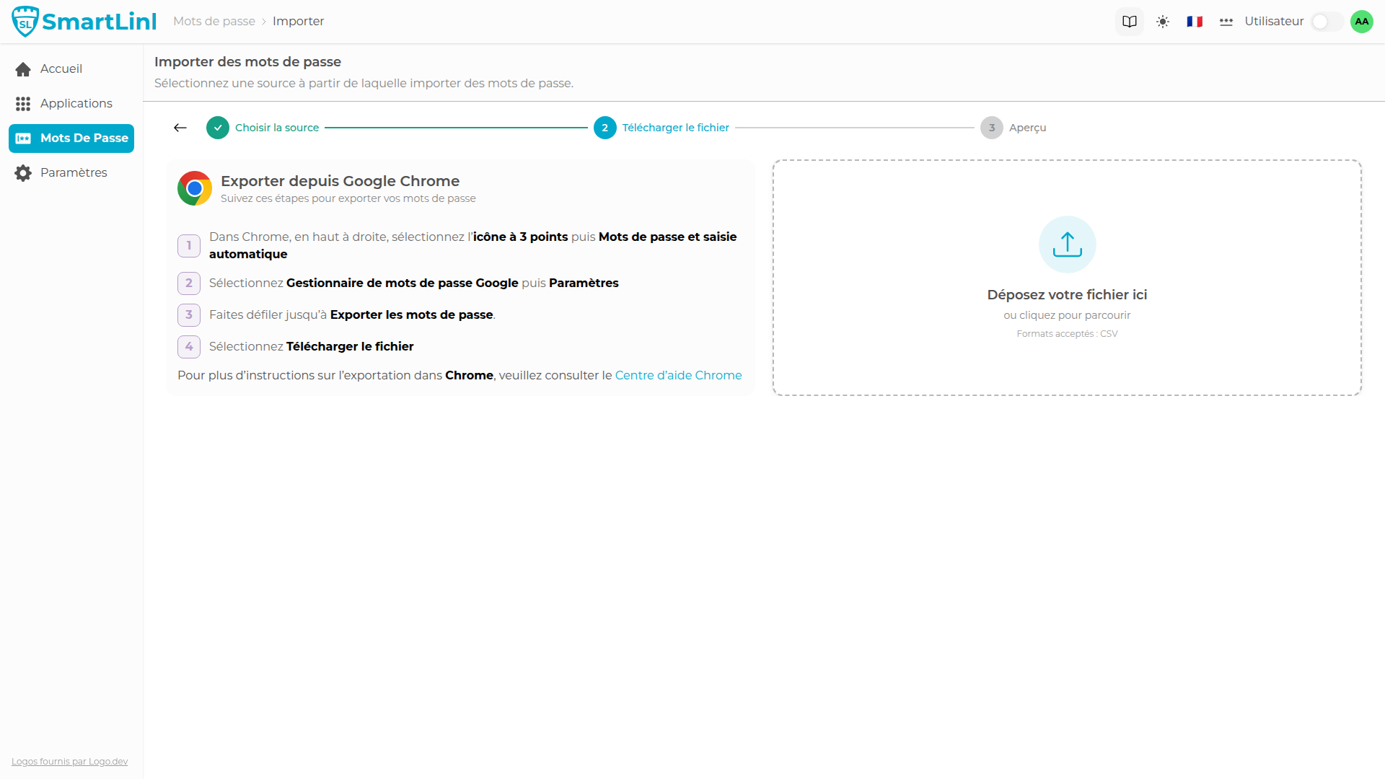Click the Google Chrome logo

point(195,188)
